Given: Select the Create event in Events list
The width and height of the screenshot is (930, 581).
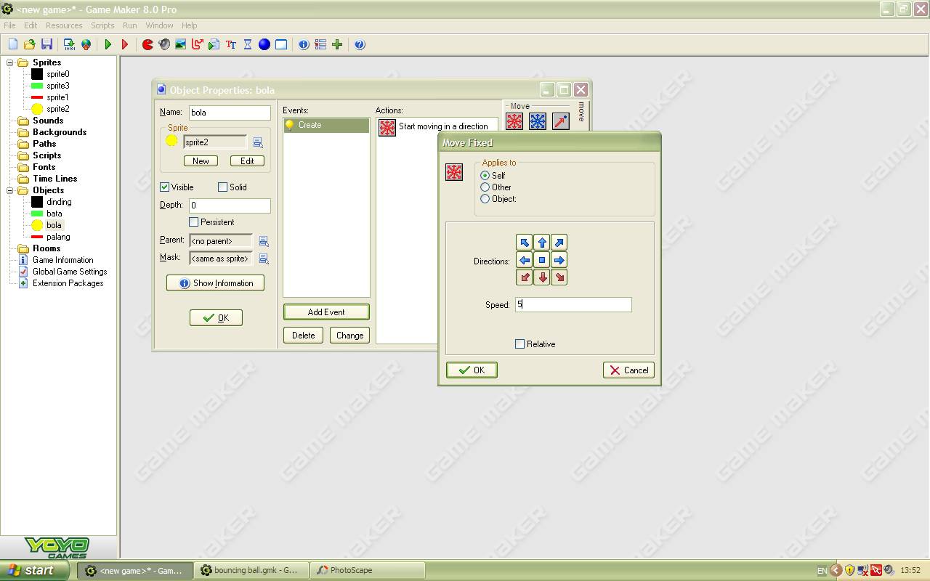Looking at the screenshot, I should point(326,126).
